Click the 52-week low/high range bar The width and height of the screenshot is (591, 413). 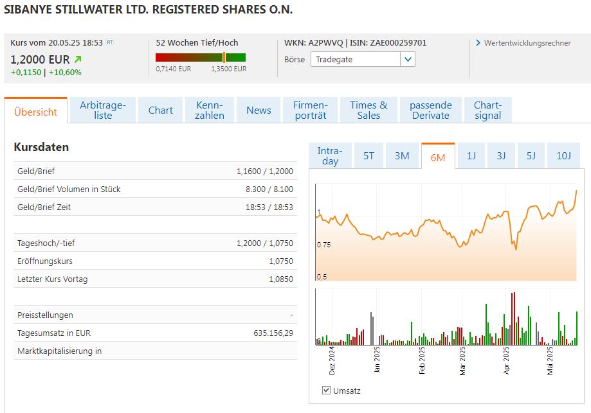point(201,57)
